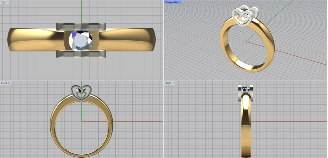The height and width of the screenshot is (158, 328).
Task: Activate the Top viewport title label
Action: point(3,2)
